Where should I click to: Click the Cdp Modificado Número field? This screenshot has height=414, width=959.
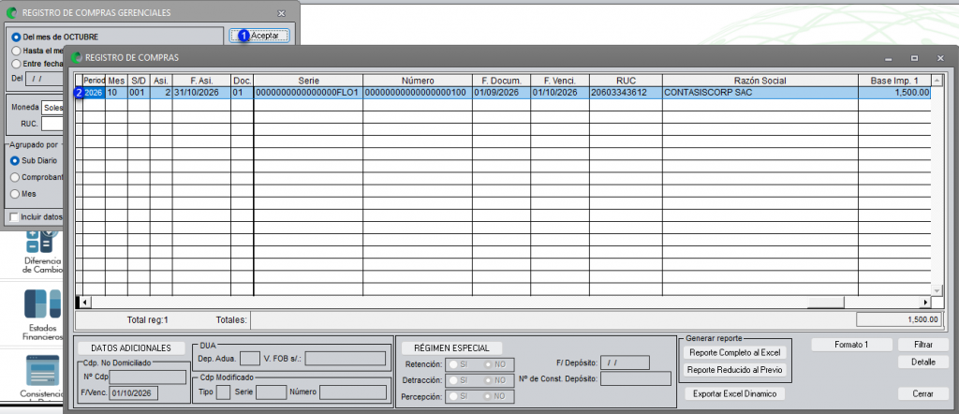pyautogui.click(x=353, y=392)
